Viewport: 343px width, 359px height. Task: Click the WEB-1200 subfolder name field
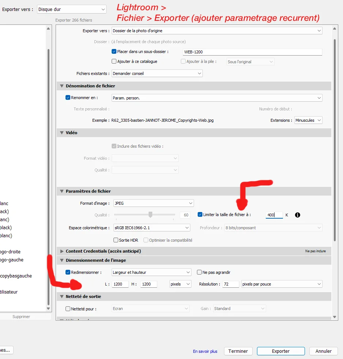pos(252,52)
